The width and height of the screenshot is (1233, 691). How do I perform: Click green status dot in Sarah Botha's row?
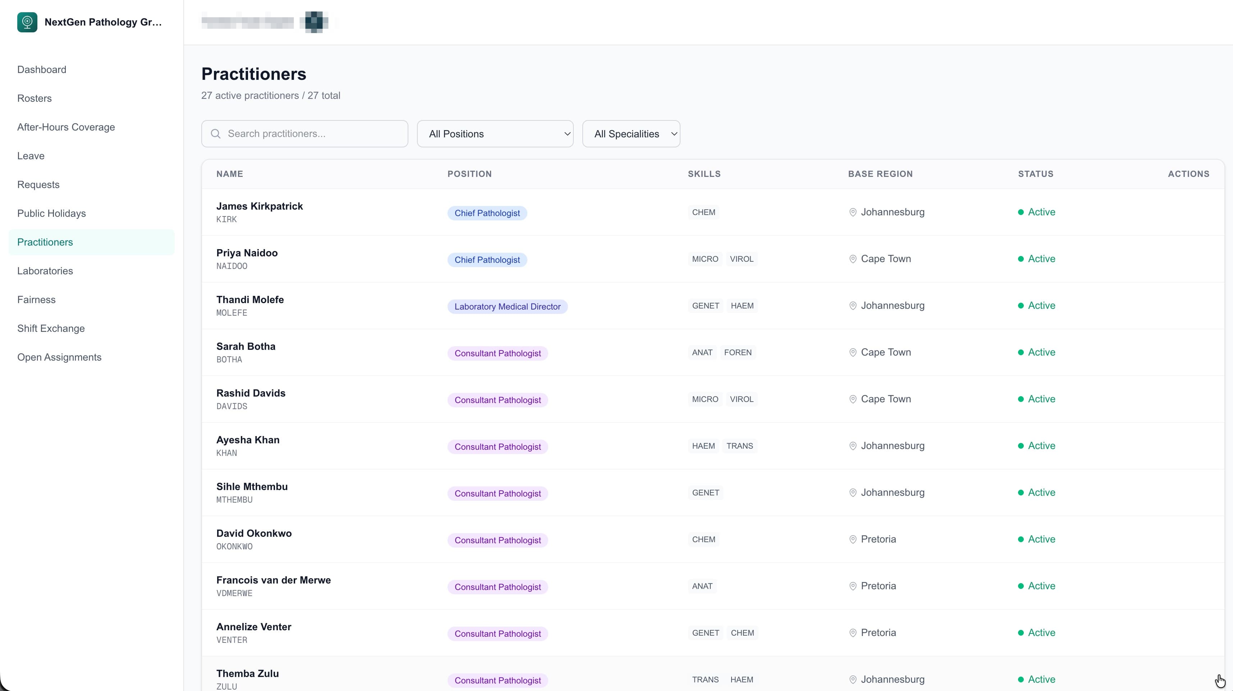1021,352
